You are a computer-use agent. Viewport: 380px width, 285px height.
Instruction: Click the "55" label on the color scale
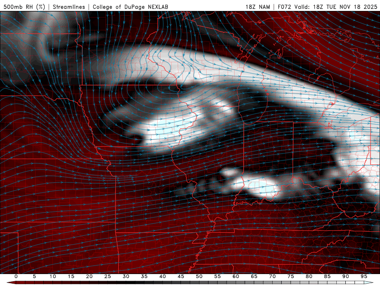coord(218,276)
